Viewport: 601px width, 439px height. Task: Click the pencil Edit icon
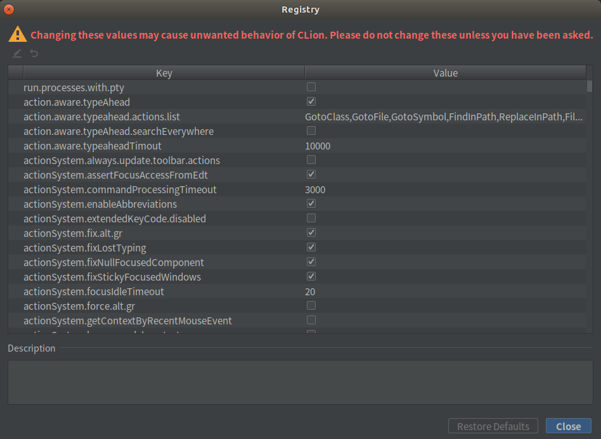coord(16,53)
